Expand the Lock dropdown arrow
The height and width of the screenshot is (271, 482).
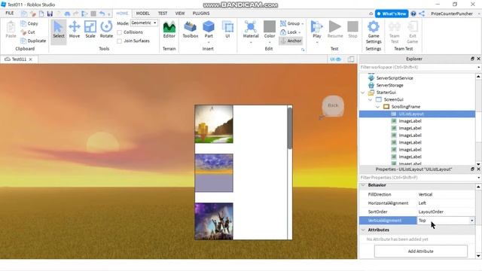(300, 32)
